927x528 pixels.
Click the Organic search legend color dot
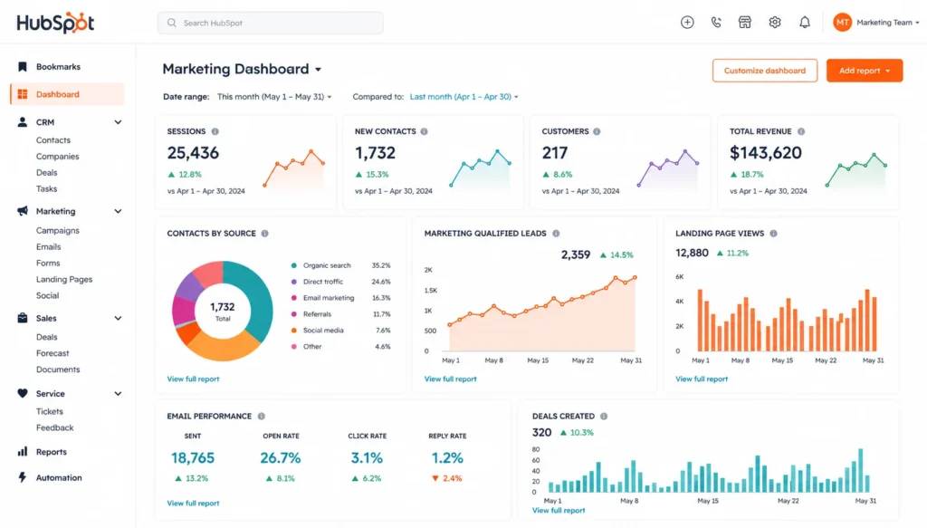[294, 265]
